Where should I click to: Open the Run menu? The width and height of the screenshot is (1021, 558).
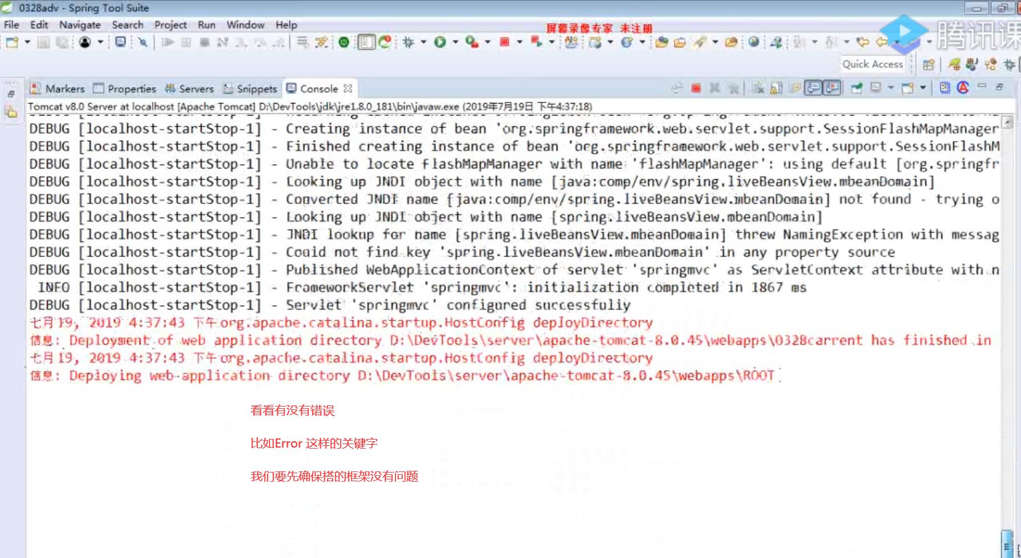[206, 25]
